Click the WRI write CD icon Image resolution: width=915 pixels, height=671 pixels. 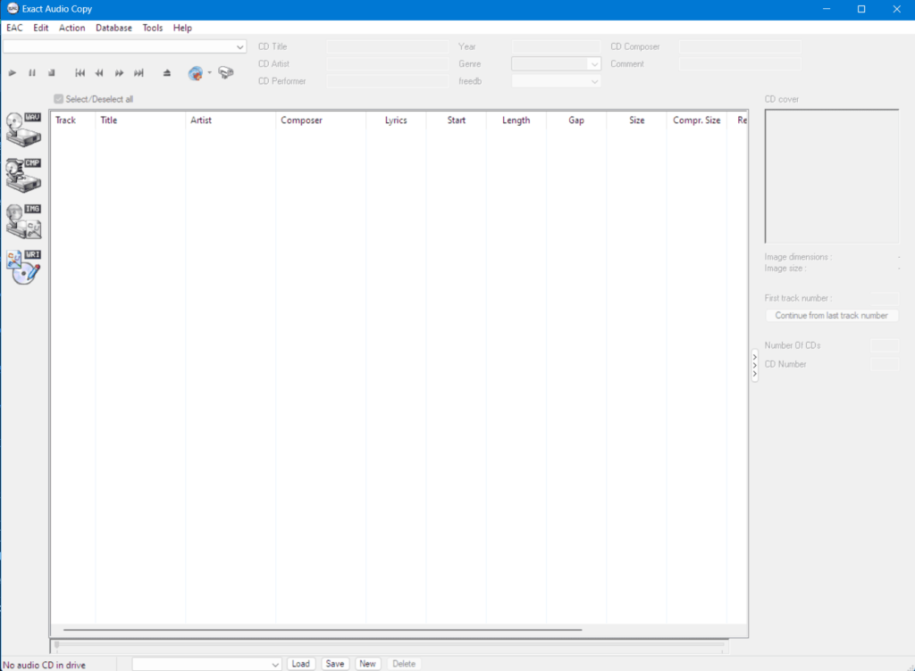point(24,267)
